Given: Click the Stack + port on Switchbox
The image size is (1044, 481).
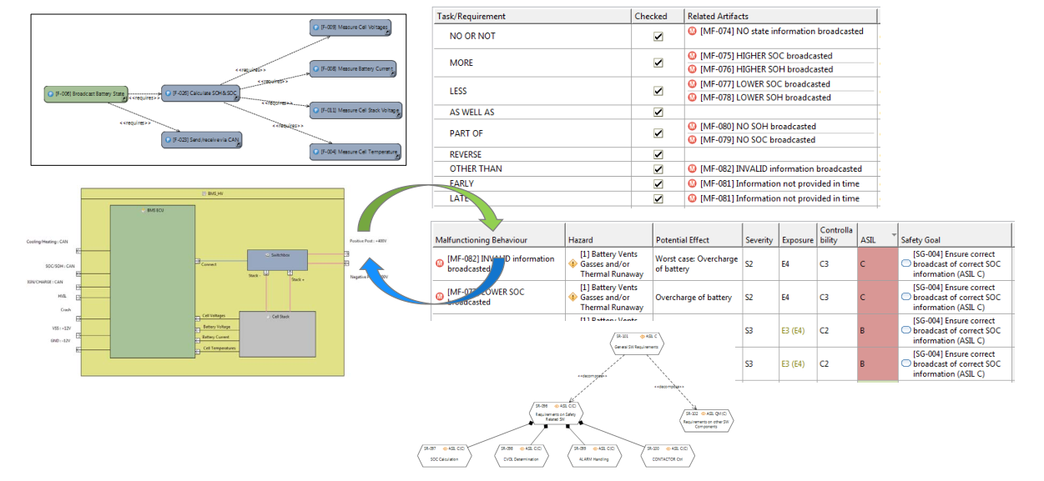Looking at the screenshot, I should point(290,273).
